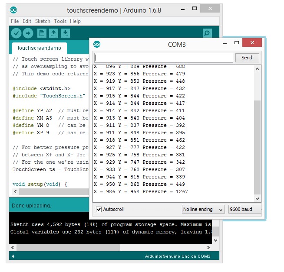Save the sketch with down-arrow icon
The image size is (284, 272).
tap(66, 33)
